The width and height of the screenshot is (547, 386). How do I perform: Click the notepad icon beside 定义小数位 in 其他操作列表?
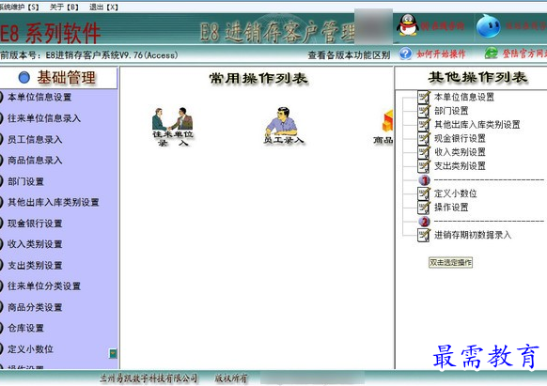424,193
